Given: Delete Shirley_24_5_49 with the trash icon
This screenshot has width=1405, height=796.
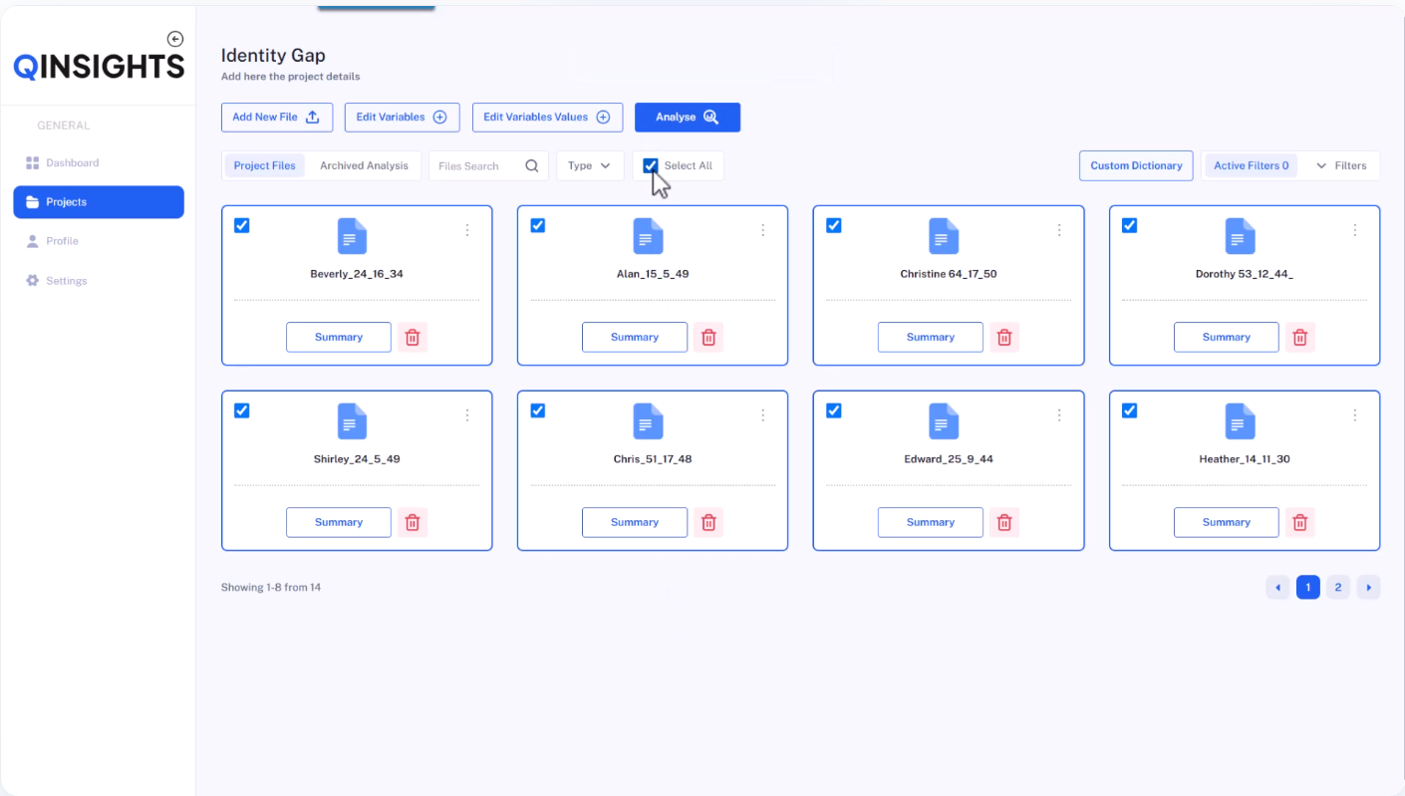Looking at the screenshot, I should [x=413, y=522].
